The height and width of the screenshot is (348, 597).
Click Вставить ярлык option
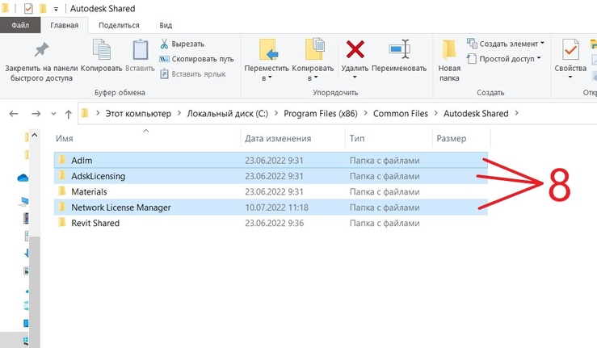(193, 73)
